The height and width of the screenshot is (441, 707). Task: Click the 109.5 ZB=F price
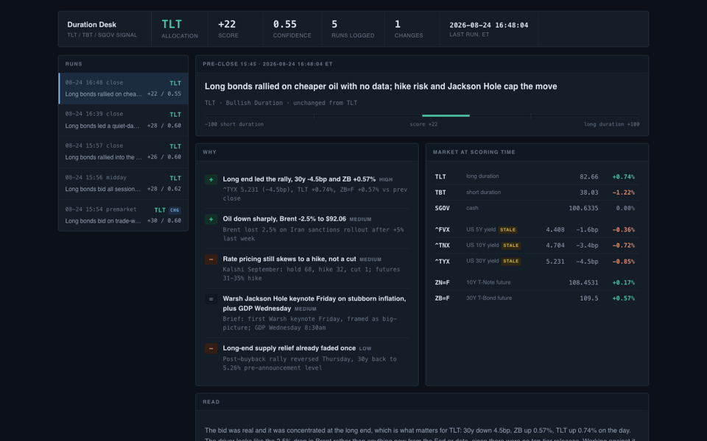(589, 298)
